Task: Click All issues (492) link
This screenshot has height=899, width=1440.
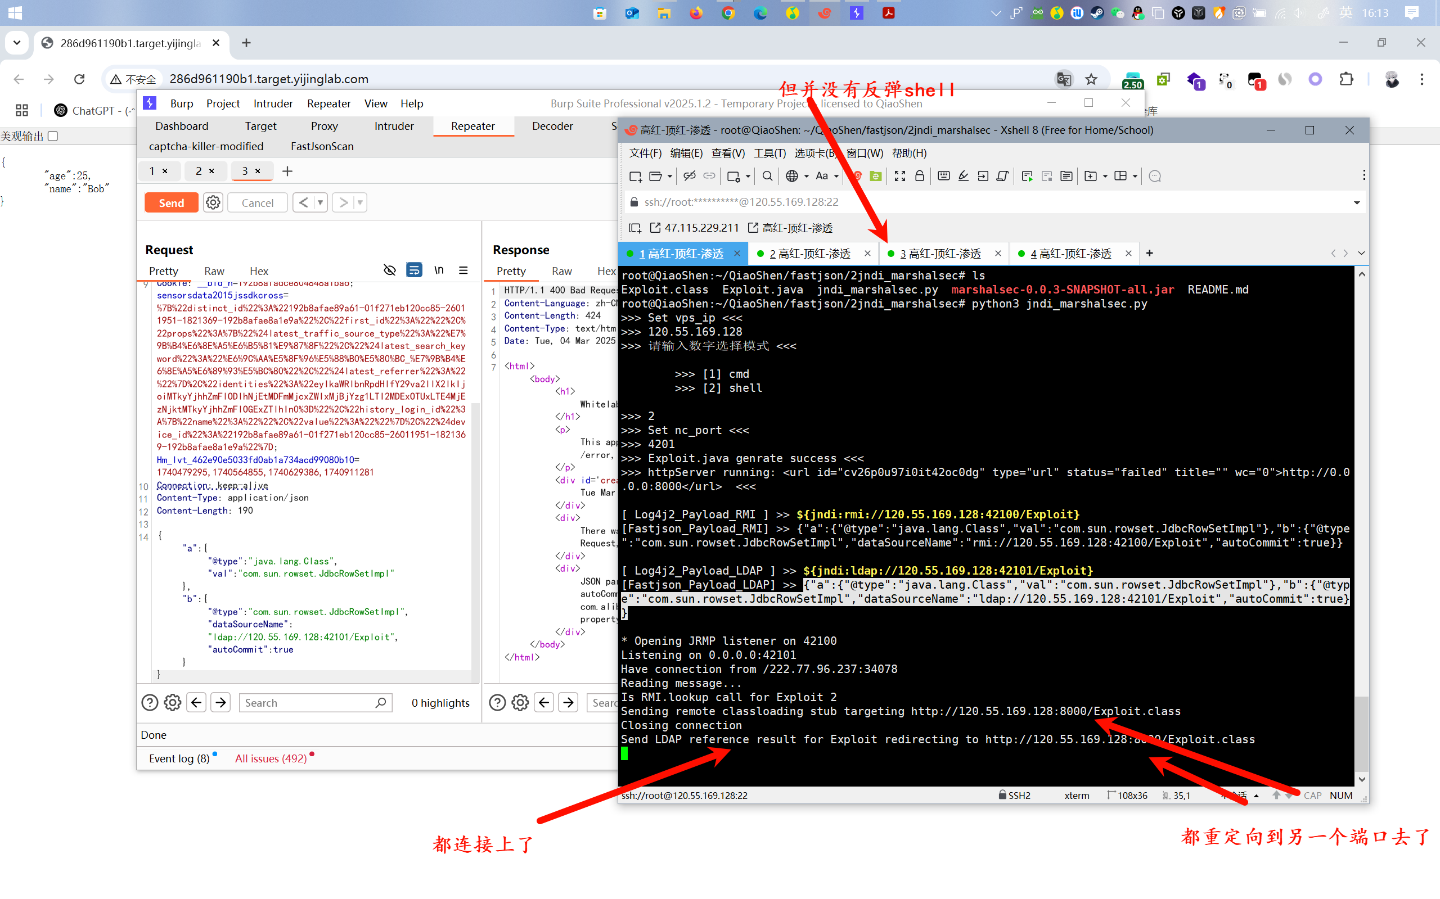Action: coord(271,758)
